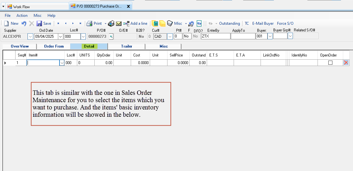Open the Trailer tab
Image resolution: width=353 pixels, height=171 pixels.
pyautogui.click(x=127, y=46)
